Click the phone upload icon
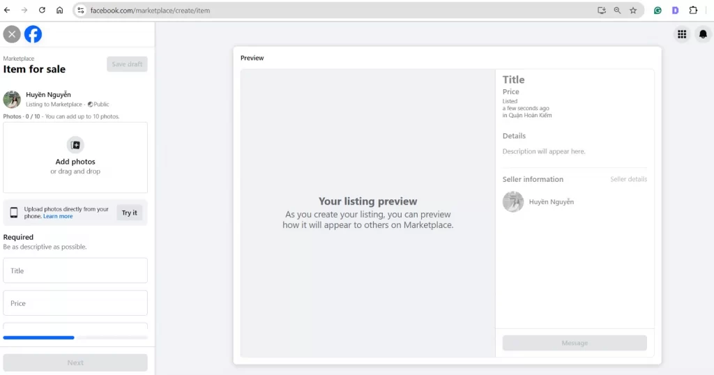The height and width of the screenshot is (375, 714). click(x=14, y=213)
